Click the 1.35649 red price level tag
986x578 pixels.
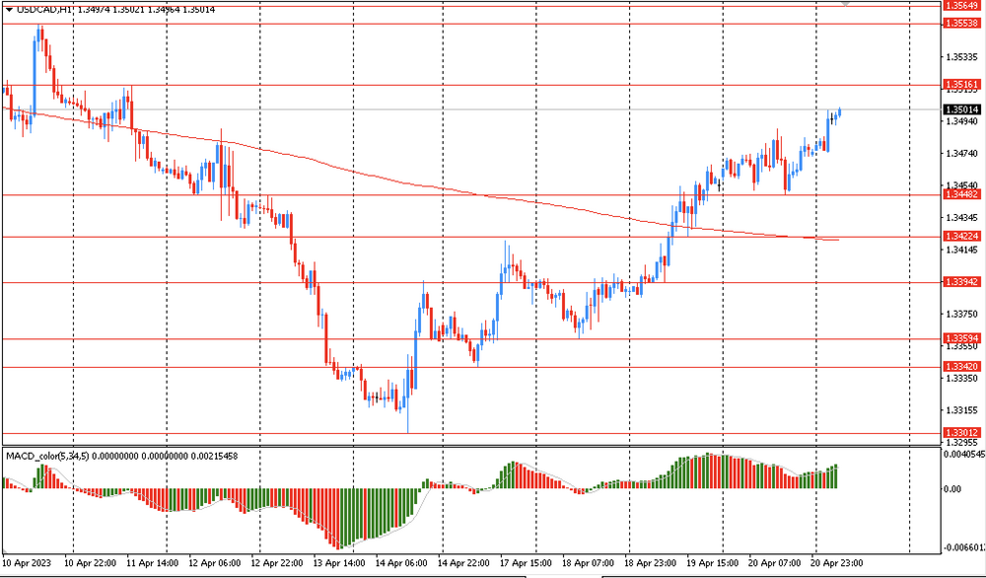pos(960,5)
